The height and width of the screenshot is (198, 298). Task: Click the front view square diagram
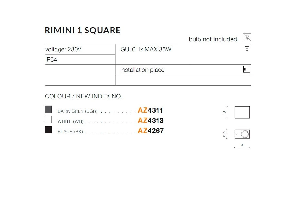242,112
